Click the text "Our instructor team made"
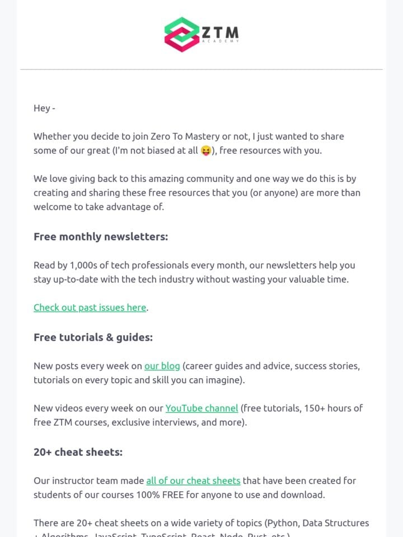Screen dimensions: 403x537 tap(89, 481)
